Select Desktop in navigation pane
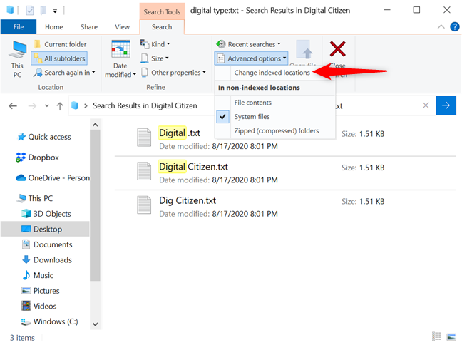 (x=45, y=229)
